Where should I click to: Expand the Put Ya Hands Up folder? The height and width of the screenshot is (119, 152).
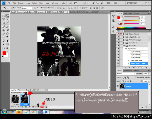click(x=124, y=40)
